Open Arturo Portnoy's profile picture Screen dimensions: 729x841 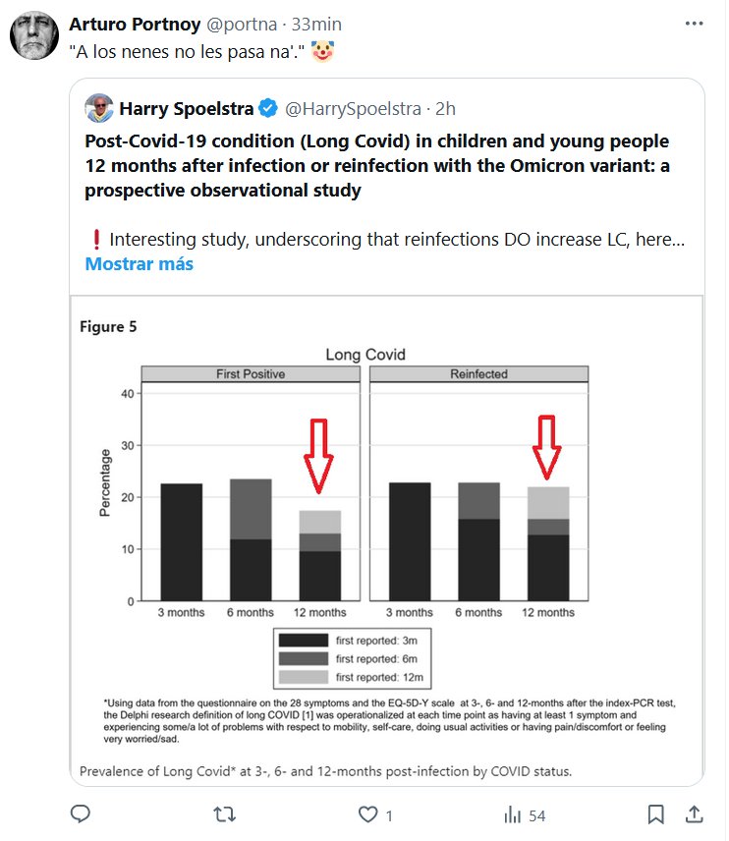(34, 39)
